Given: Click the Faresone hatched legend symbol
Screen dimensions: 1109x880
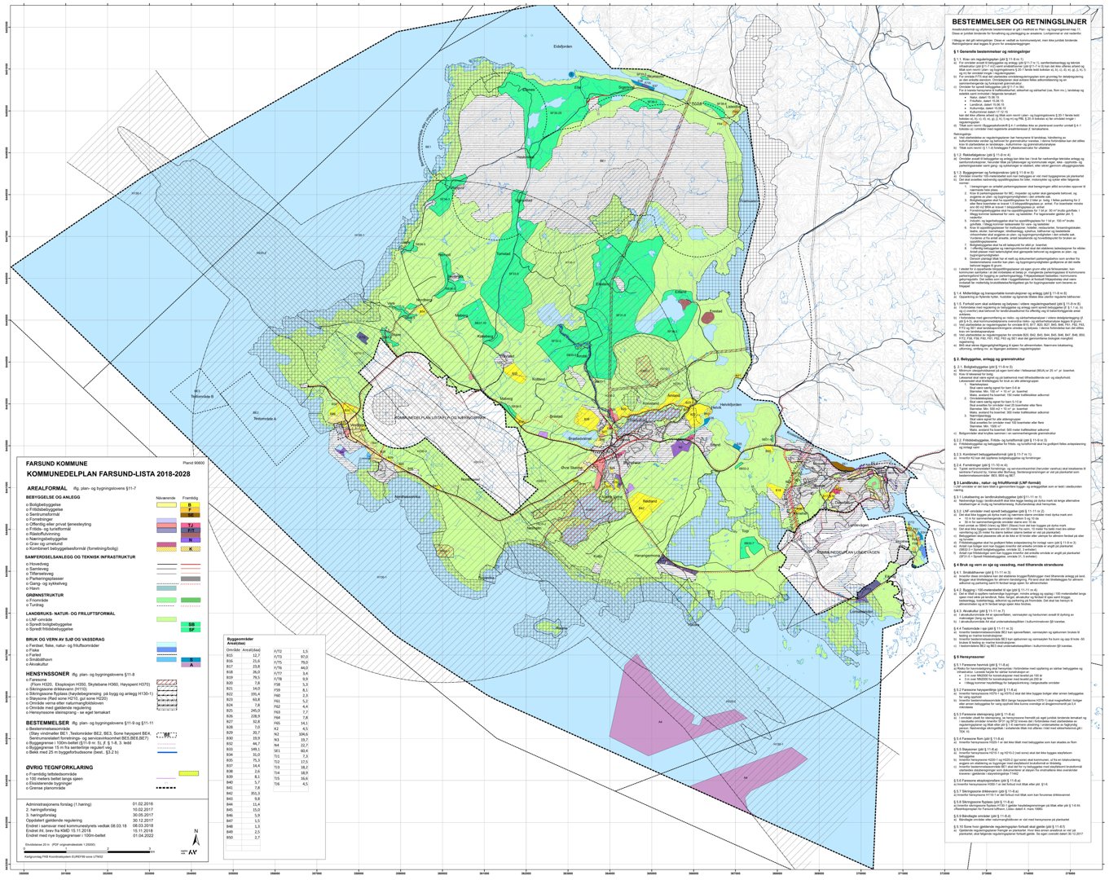Looking at the screenshot, I should coord(165,682).
